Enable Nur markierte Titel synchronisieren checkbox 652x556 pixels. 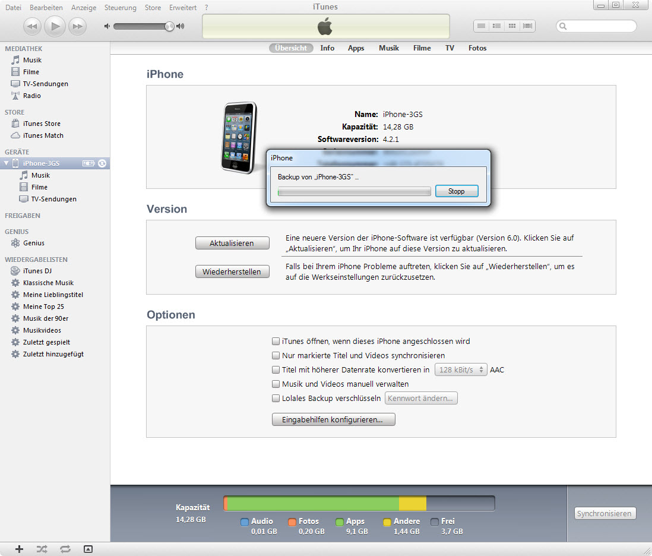(x=276, y=356)
